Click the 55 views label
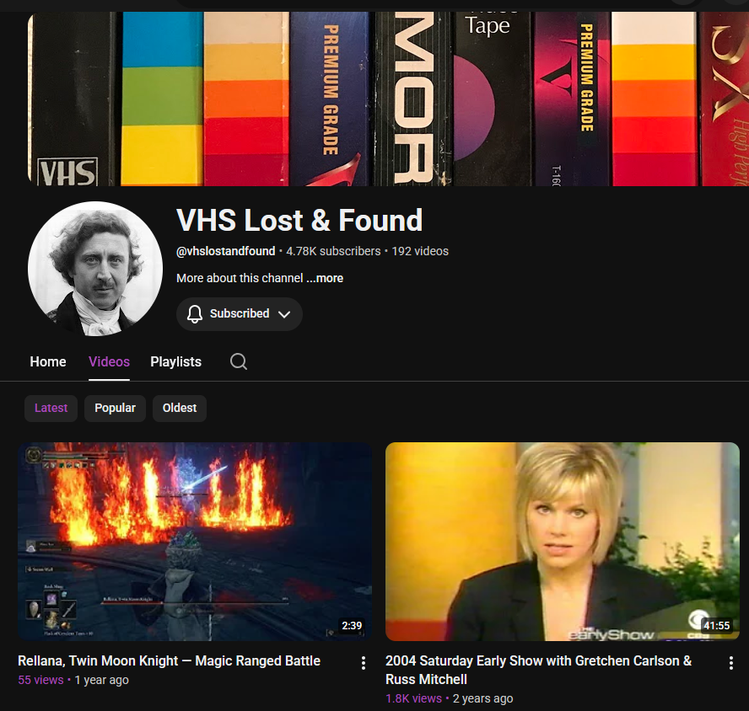Screen dimensions: 749x711 40,680
